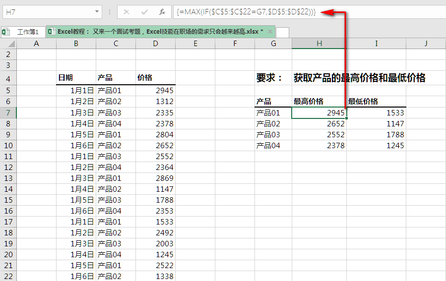This screenshot has width=446, height=281.
Task: Click cell with price 2335
Action: [x=156, y=113]
